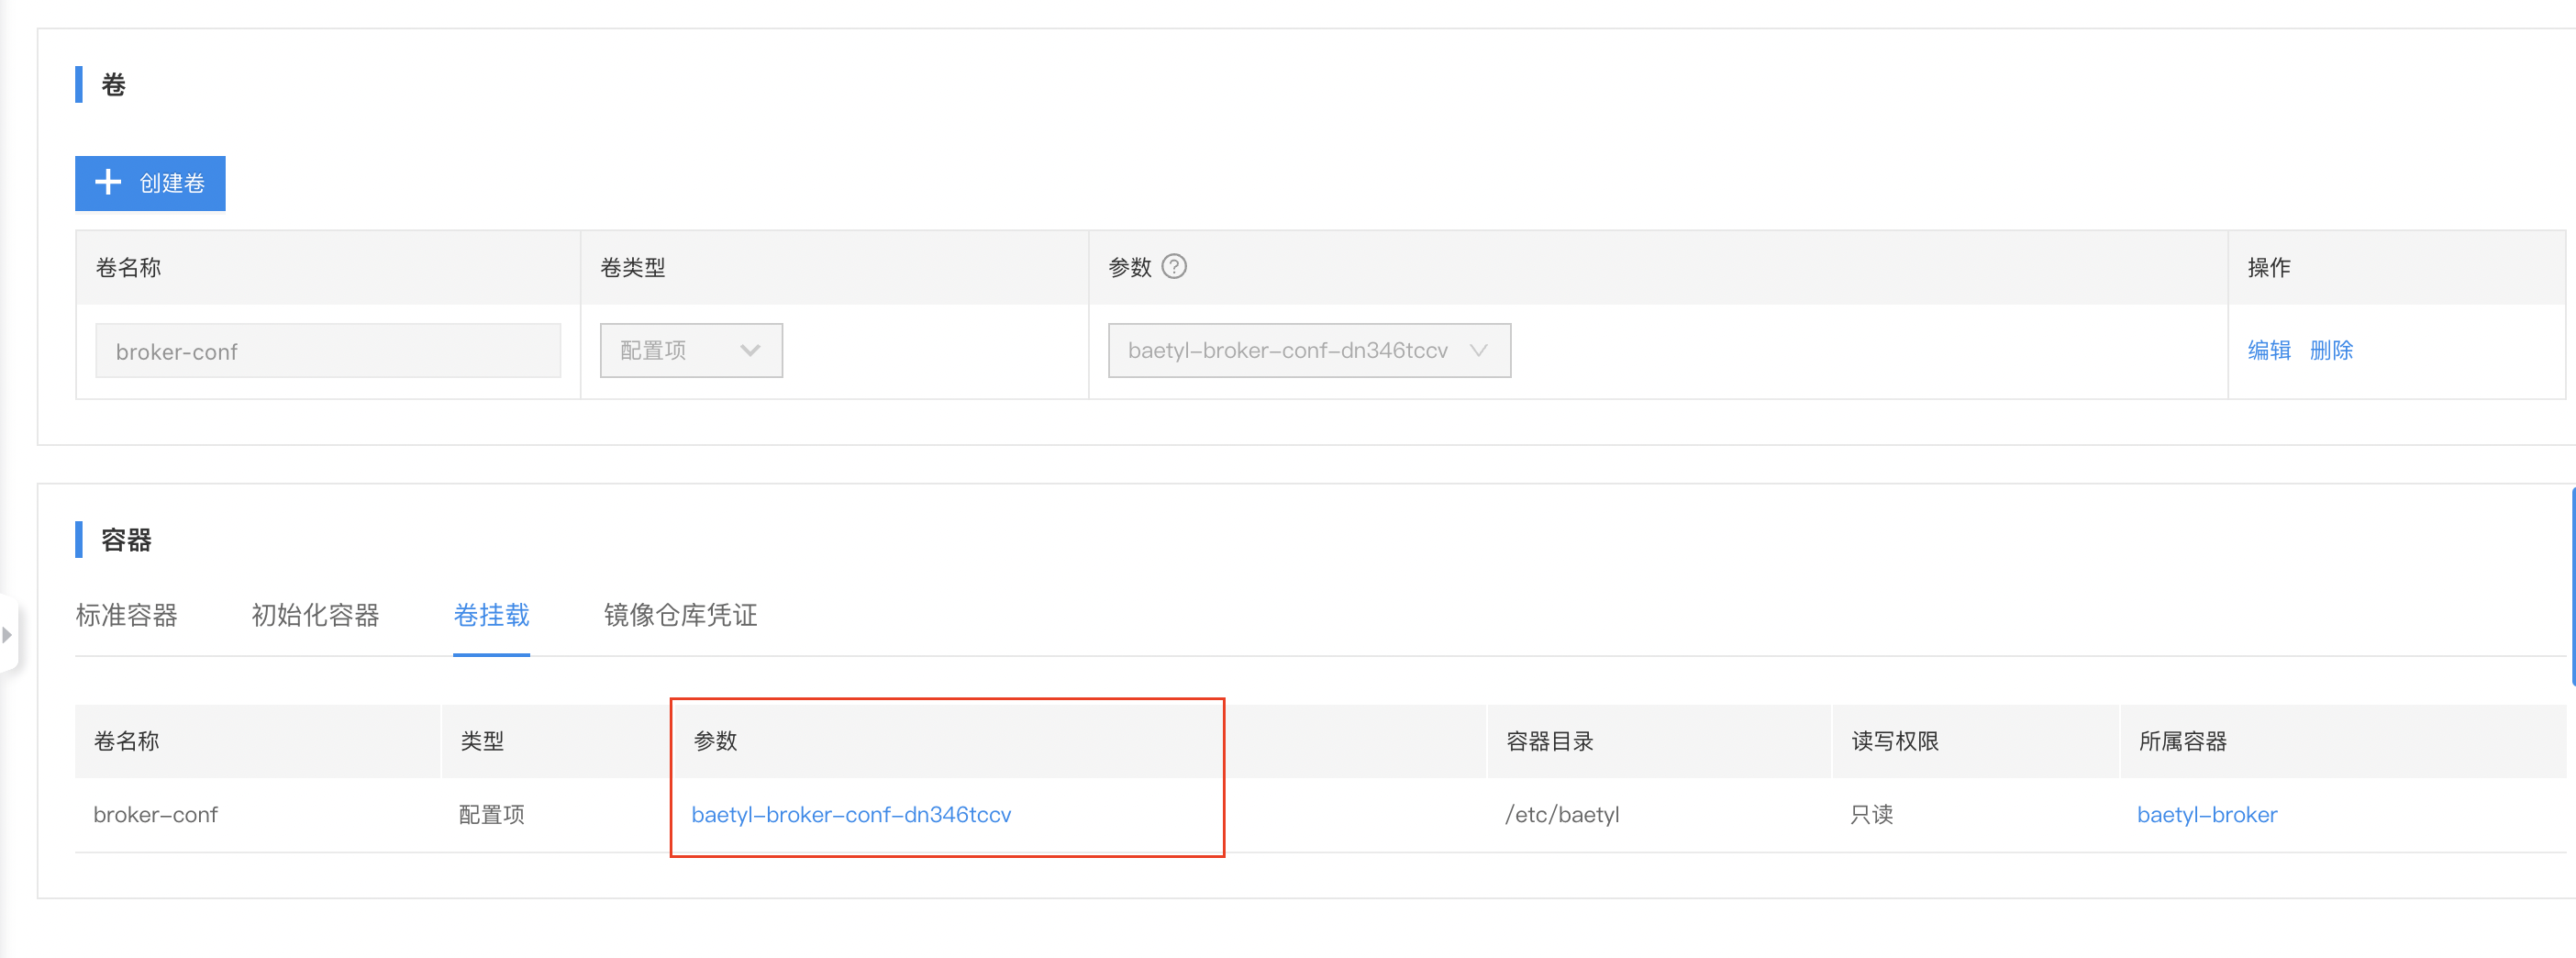The image size is (2576, 958).
Task: Open the baetyl-broker-conf-dn346tccv parameter dropdown
Action: coord(1309,350)
